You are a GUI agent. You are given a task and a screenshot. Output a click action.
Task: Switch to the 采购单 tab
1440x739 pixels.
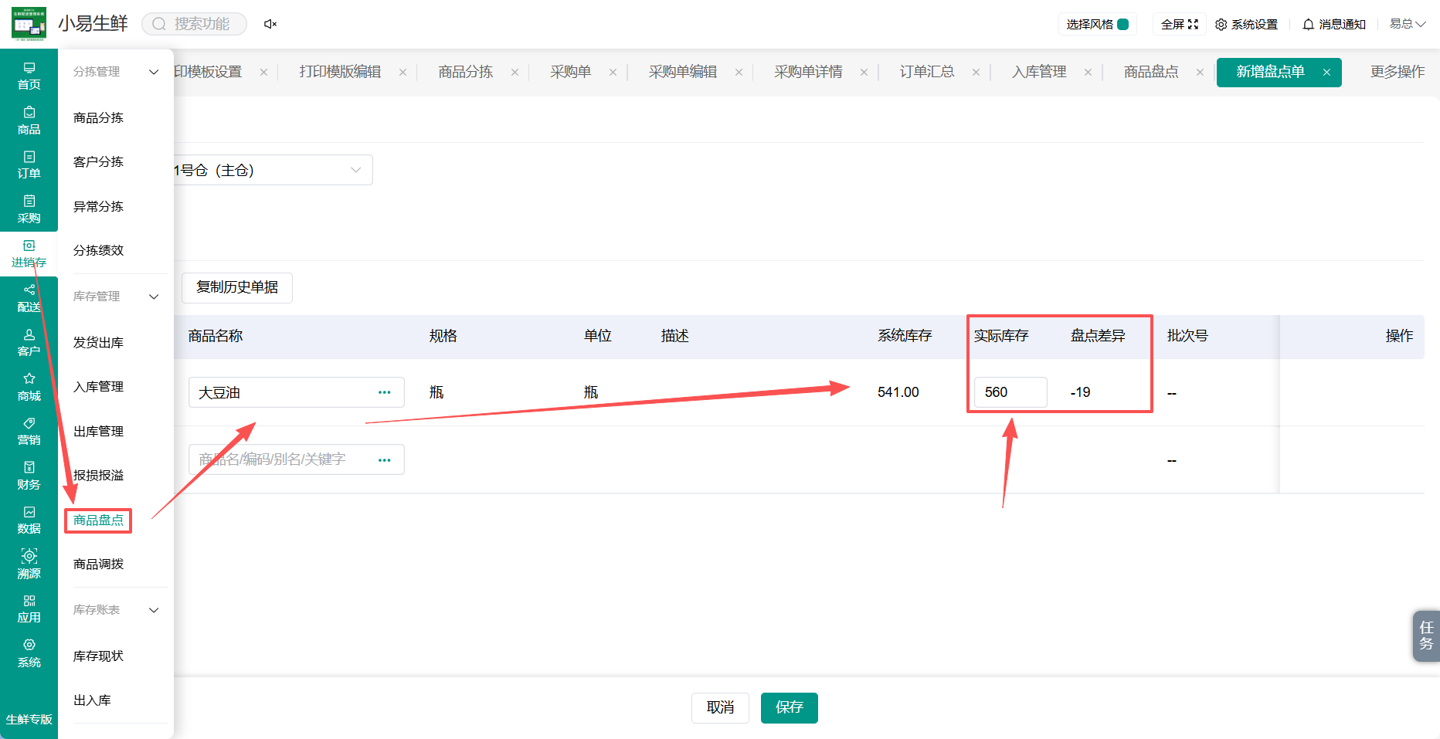coord(570,72)
